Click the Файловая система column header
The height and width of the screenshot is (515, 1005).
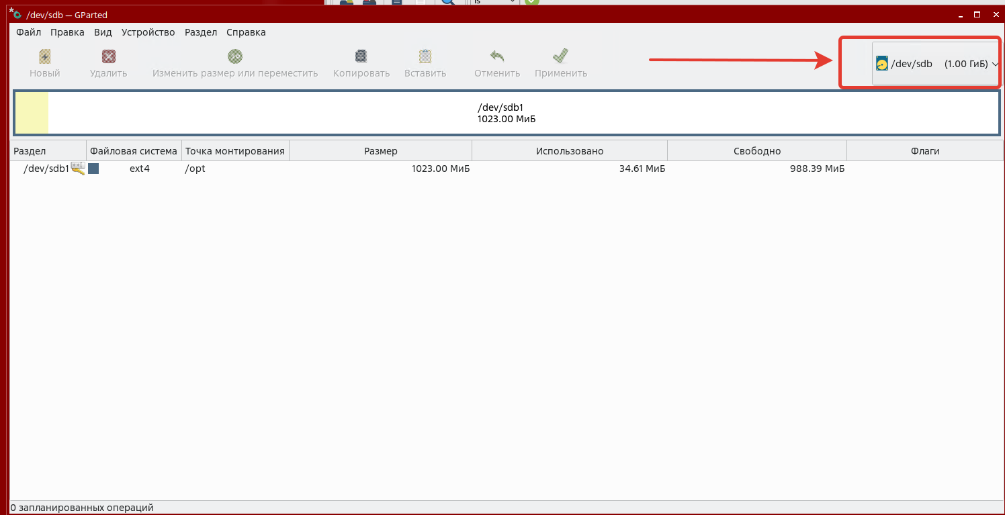point(134,151)
